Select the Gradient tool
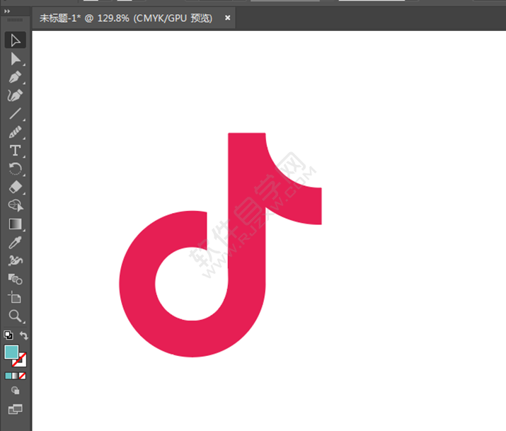 (15, 224)
